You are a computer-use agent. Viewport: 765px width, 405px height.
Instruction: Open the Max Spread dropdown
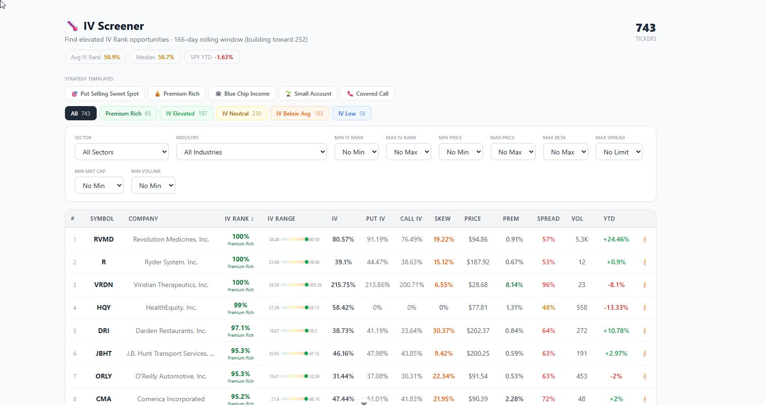point(619,152)
